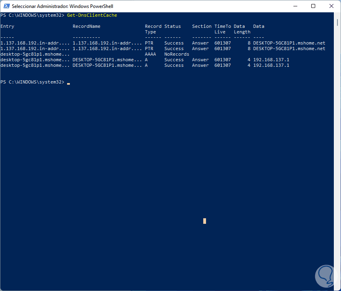The width and height of the screenshot is (341, 291).
Task: Click the window title text
Action: pos(62,6)
